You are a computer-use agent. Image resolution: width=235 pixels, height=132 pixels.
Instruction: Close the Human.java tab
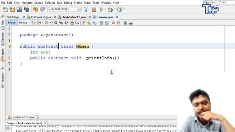(117, 17)
